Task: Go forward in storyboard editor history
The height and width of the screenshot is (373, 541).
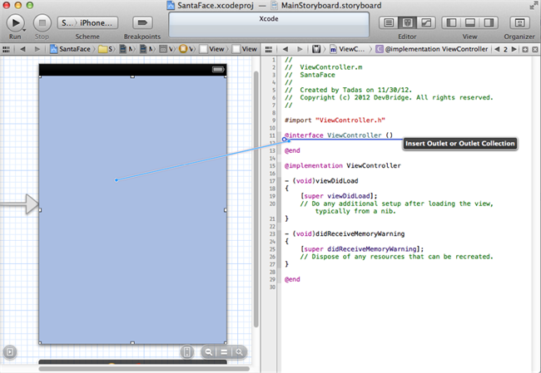Action: [37, 49]
